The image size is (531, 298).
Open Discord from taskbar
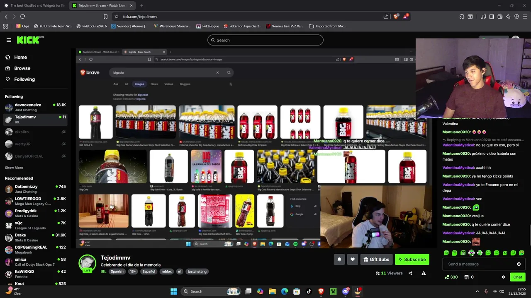346,291
